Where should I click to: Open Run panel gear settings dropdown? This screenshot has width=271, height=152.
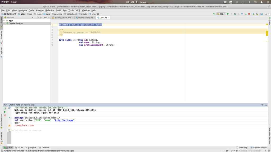[263, 104]
